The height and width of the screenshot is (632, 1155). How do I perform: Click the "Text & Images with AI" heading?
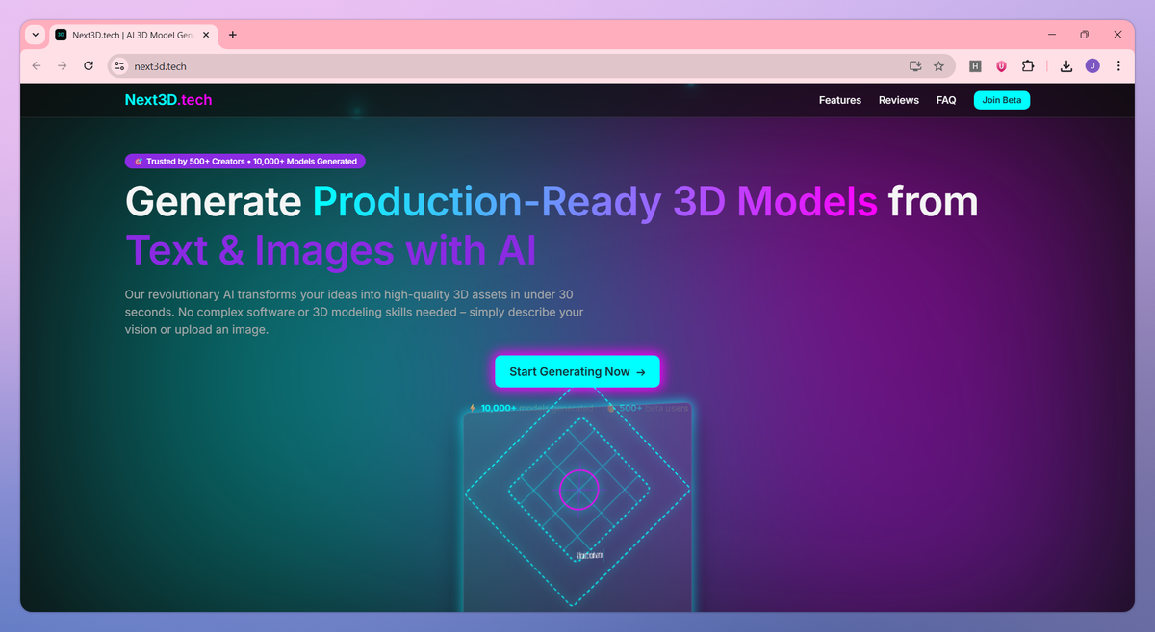pos(330,250)
